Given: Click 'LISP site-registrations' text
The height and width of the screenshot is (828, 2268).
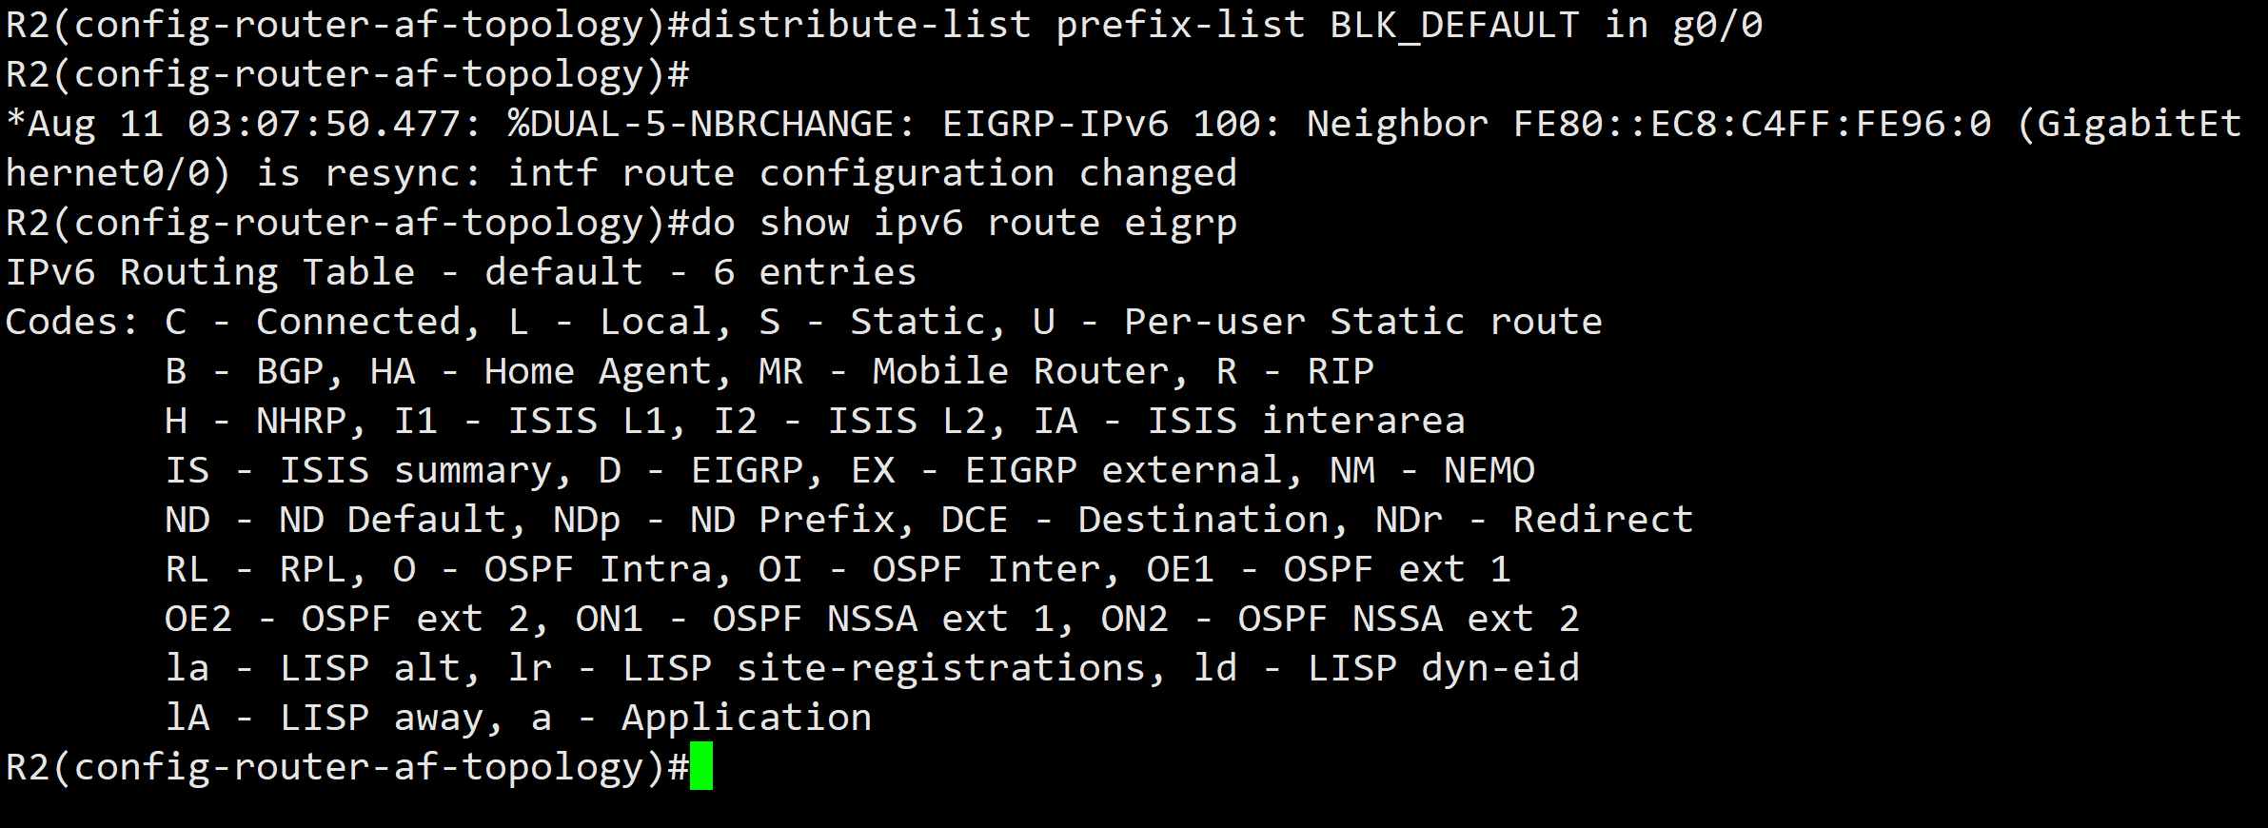Looking at the screenshot, I should pos(884,669).
